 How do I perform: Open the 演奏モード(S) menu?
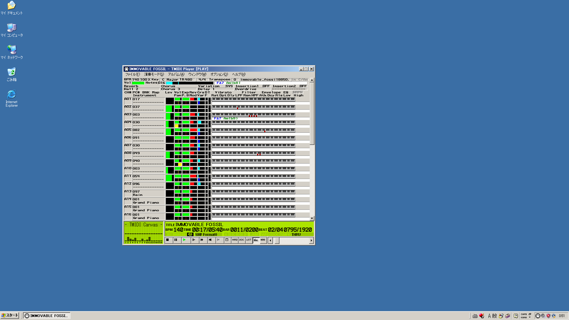coord(154,74)
